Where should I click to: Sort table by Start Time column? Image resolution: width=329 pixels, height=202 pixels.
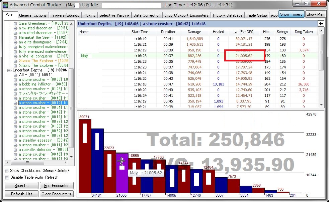point(140,32)
